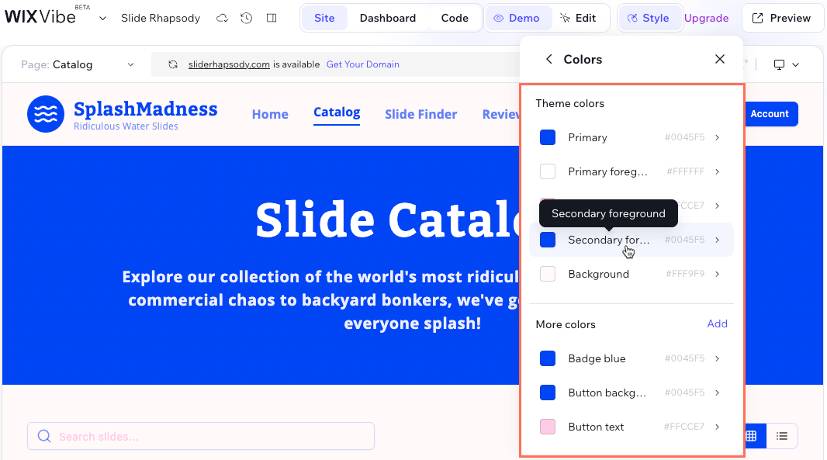Click the search magnifier in Search slides
The width and height of the screenshot is (827, 460).
pyautogui.click(x=44, y=436)
